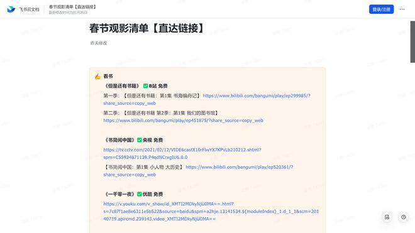
Task: Click the 第一季 line text
Action: [x=152, y=95]
